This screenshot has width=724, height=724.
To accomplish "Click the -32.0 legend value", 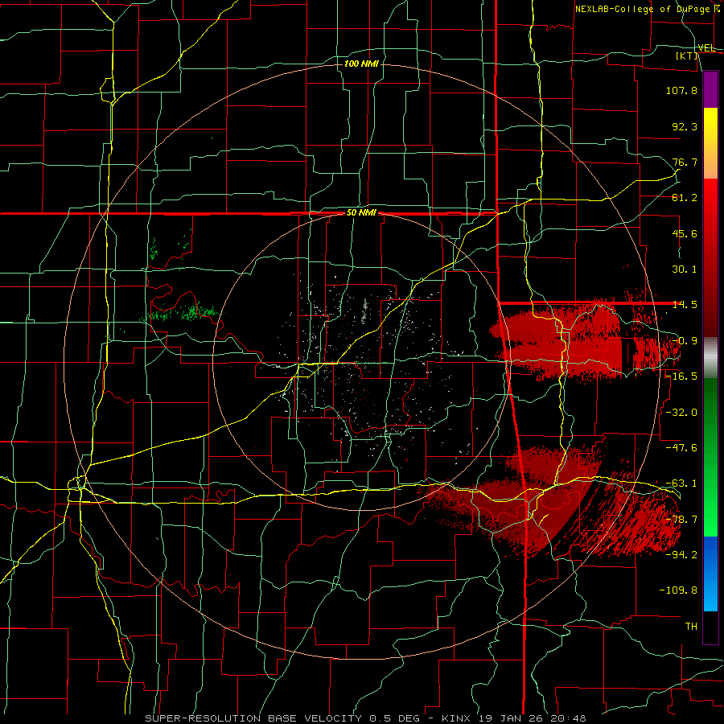I will [x=681, y=413].
